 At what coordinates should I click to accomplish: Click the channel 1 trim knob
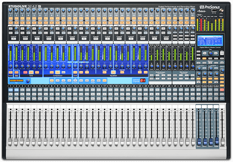click(11, 11)
